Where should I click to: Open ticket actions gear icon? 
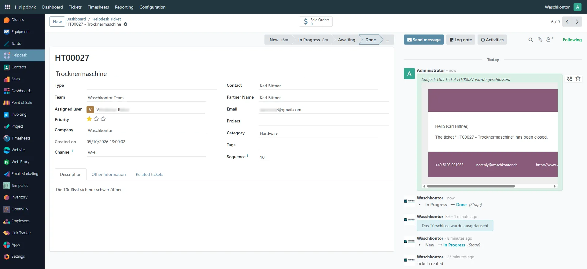[x=125, y=24]
